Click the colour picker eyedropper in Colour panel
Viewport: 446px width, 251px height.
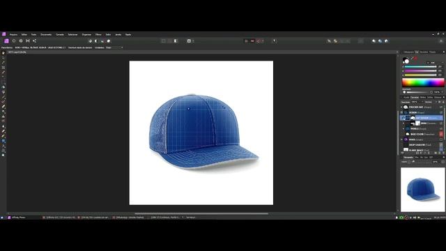tap(412, 59)
